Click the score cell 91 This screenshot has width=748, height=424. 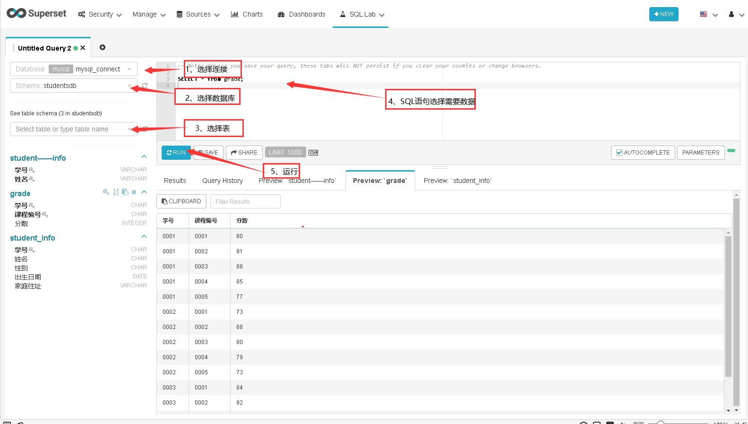coord(240,251)
